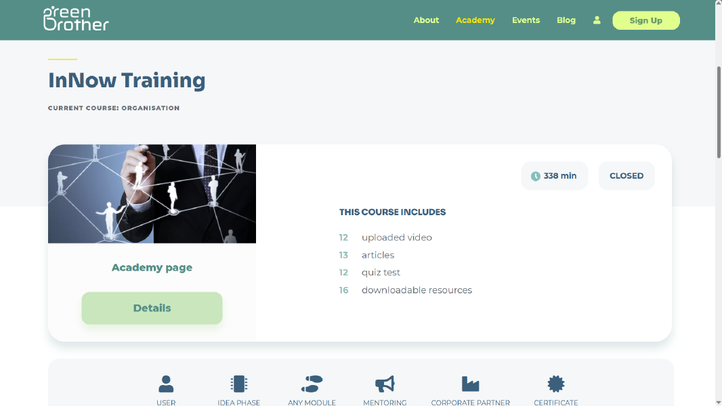Click the page vertical scrollbar thumb

(x=719, y=112)
